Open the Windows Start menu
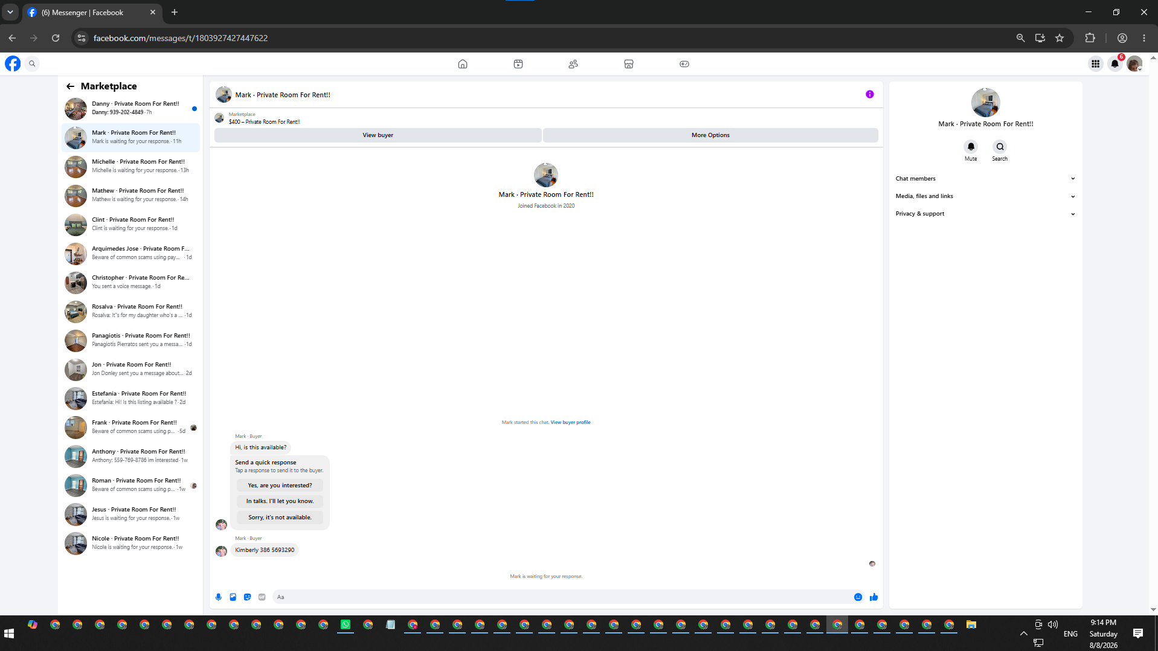 (9, 633)
